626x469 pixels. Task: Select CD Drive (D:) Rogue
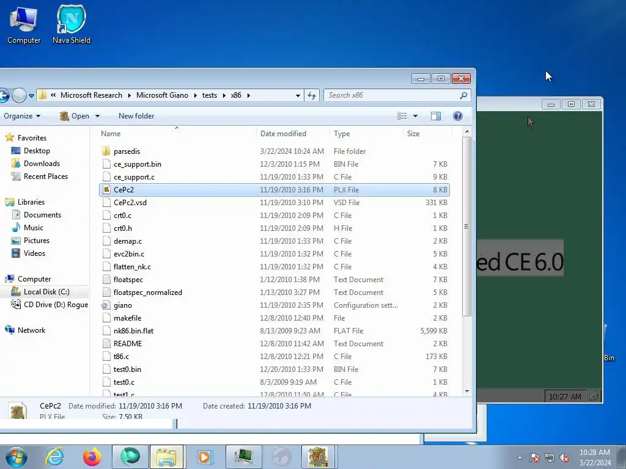[x=56, y=305]
